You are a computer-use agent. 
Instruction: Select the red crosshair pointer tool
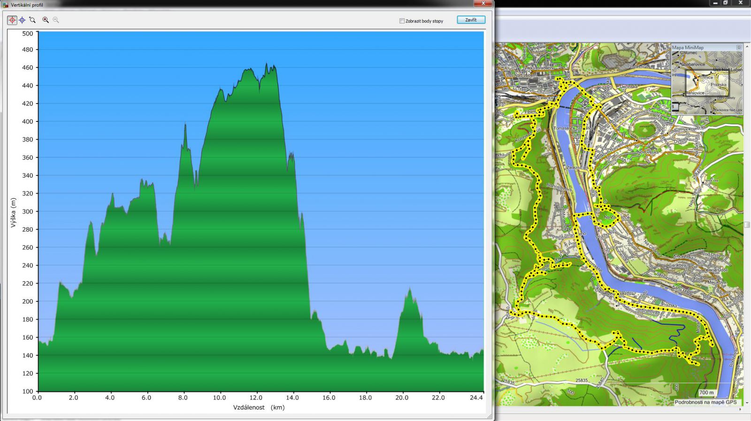(x=12, y=20)
